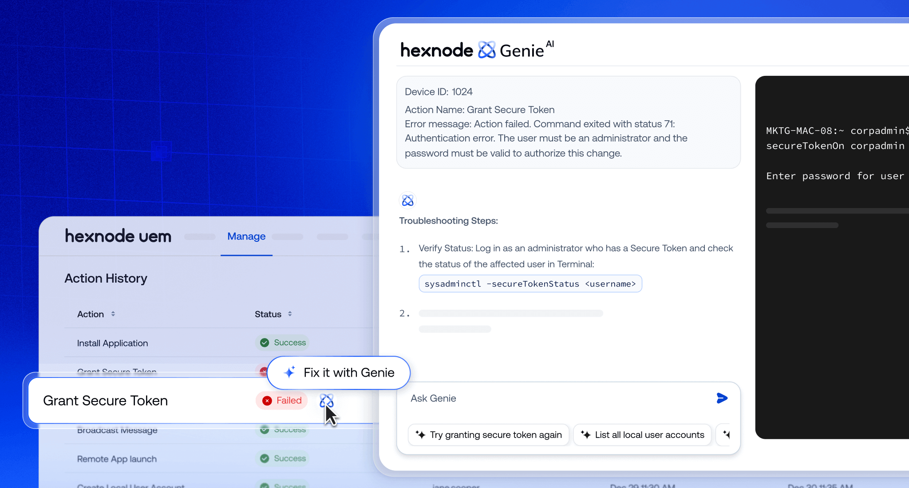Choose List all local user accounts
Viewport: 909px width, 488px height.
click(642, 435)
